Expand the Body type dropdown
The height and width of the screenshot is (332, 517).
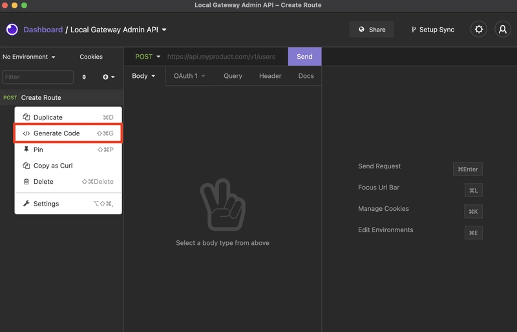point(143,76)
